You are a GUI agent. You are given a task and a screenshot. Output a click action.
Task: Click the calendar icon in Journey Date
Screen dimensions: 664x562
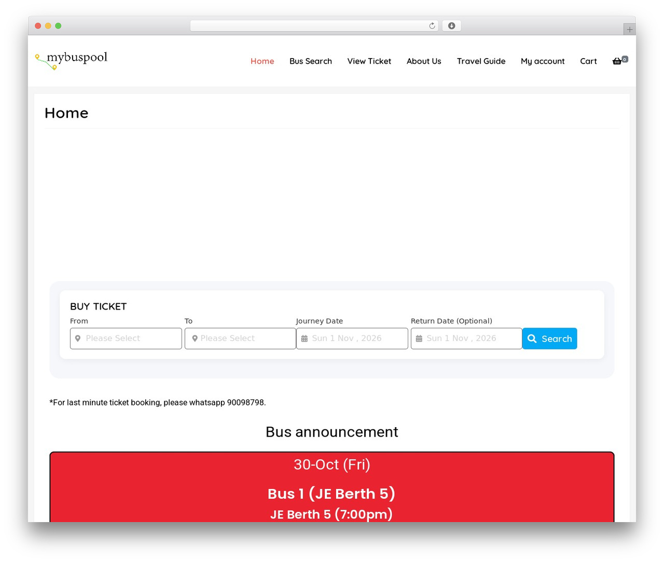click(x=305, y=339)
